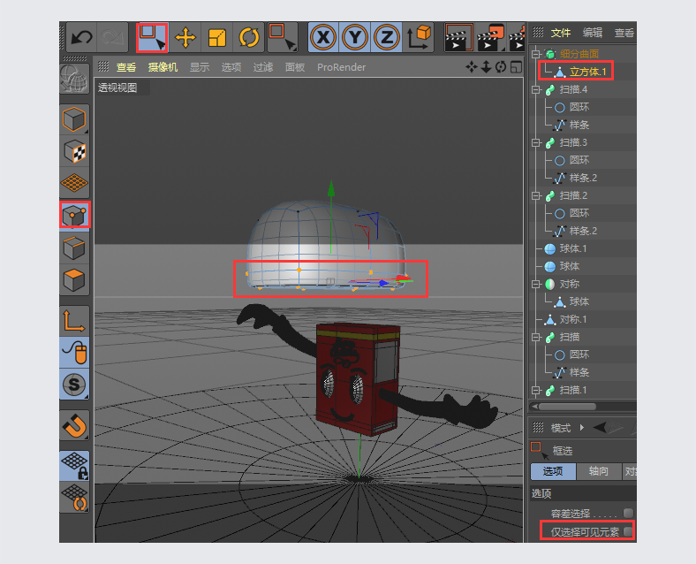The height and width of the screenshot is (564, 696).
Task: Open the 编辑 menu in object manager
Action: 593,33
